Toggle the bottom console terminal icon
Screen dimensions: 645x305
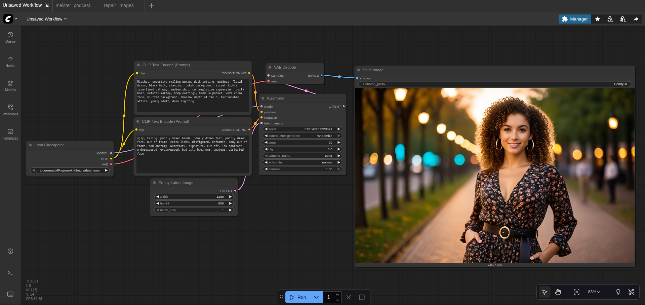point(10,273)
